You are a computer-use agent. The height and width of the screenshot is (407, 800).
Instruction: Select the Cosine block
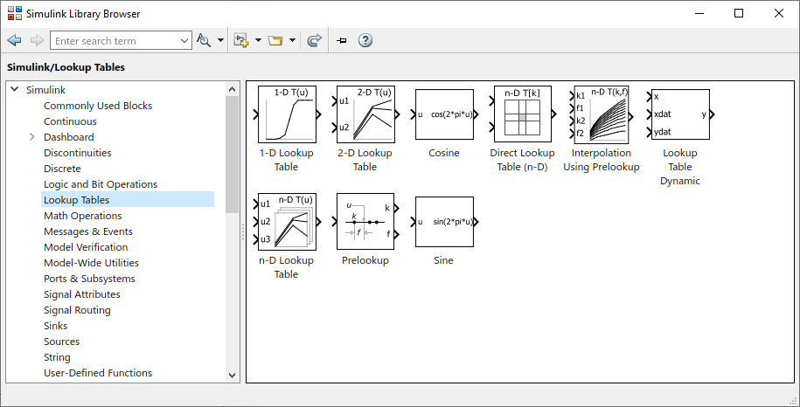[x=444, y=114]
